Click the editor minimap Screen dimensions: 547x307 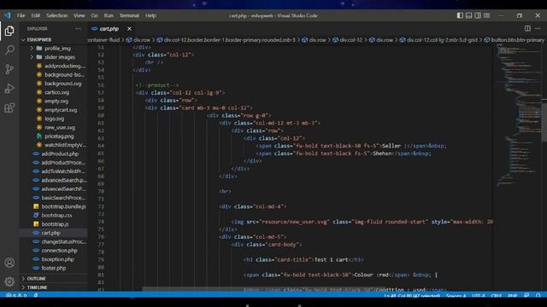click(x=518, y=115)
